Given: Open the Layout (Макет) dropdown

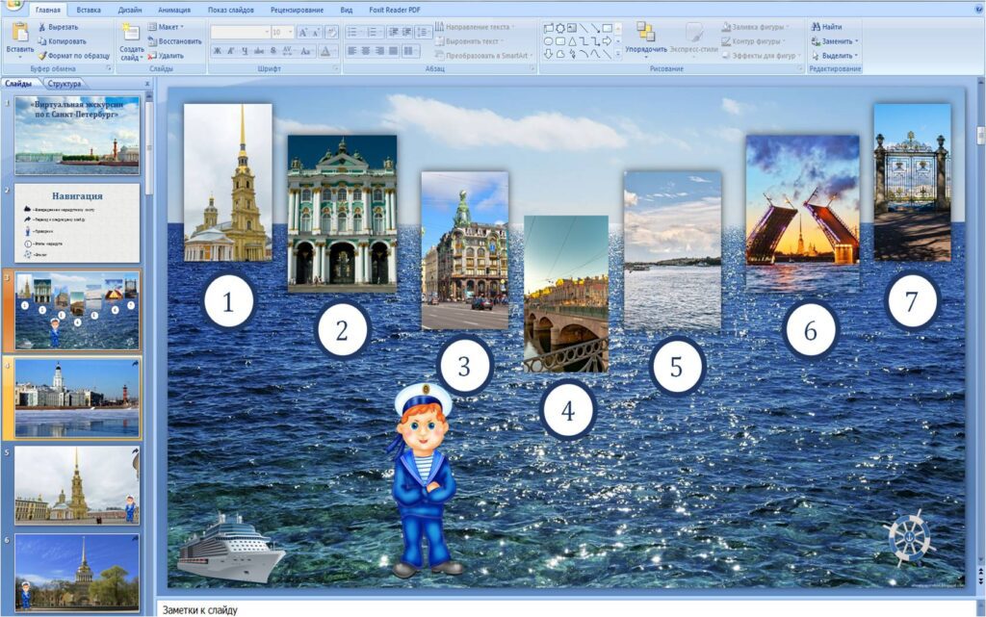Looking at the screenshot, I should (x=168, y=27).
